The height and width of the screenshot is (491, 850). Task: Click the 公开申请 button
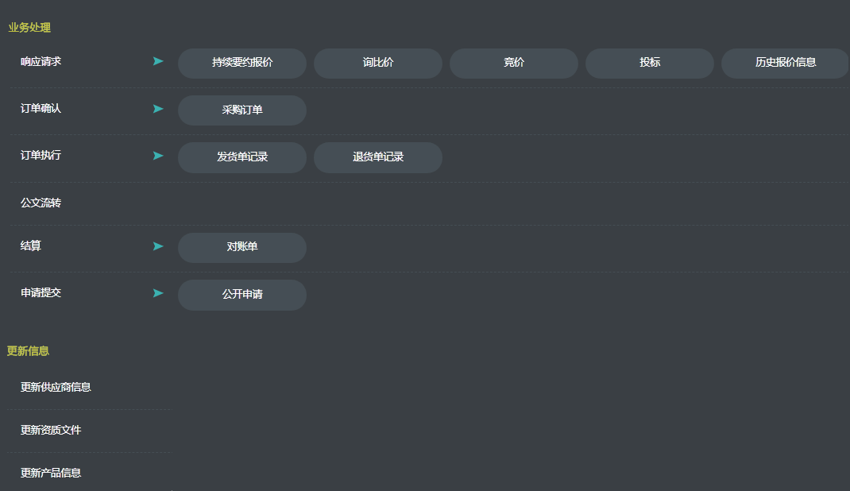tap(242, 295)
